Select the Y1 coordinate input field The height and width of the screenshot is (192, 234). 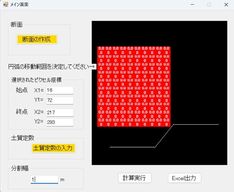point(60,100)
